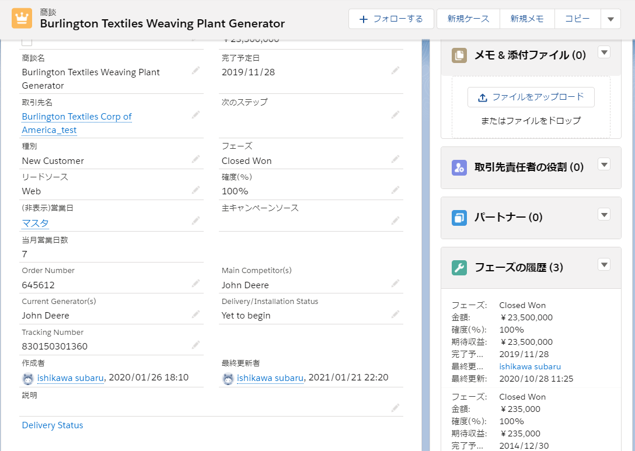Open 取引先責任者の役割 panel dropdown
The image size is (635, 451).
point(604,165)
